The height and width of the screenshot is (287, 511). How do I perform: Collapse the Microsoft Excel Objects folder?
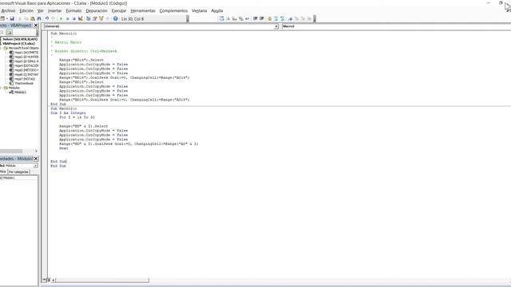pos(1,48)
